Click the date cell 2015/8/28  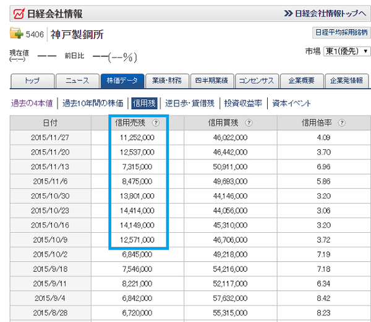[50, 313]
